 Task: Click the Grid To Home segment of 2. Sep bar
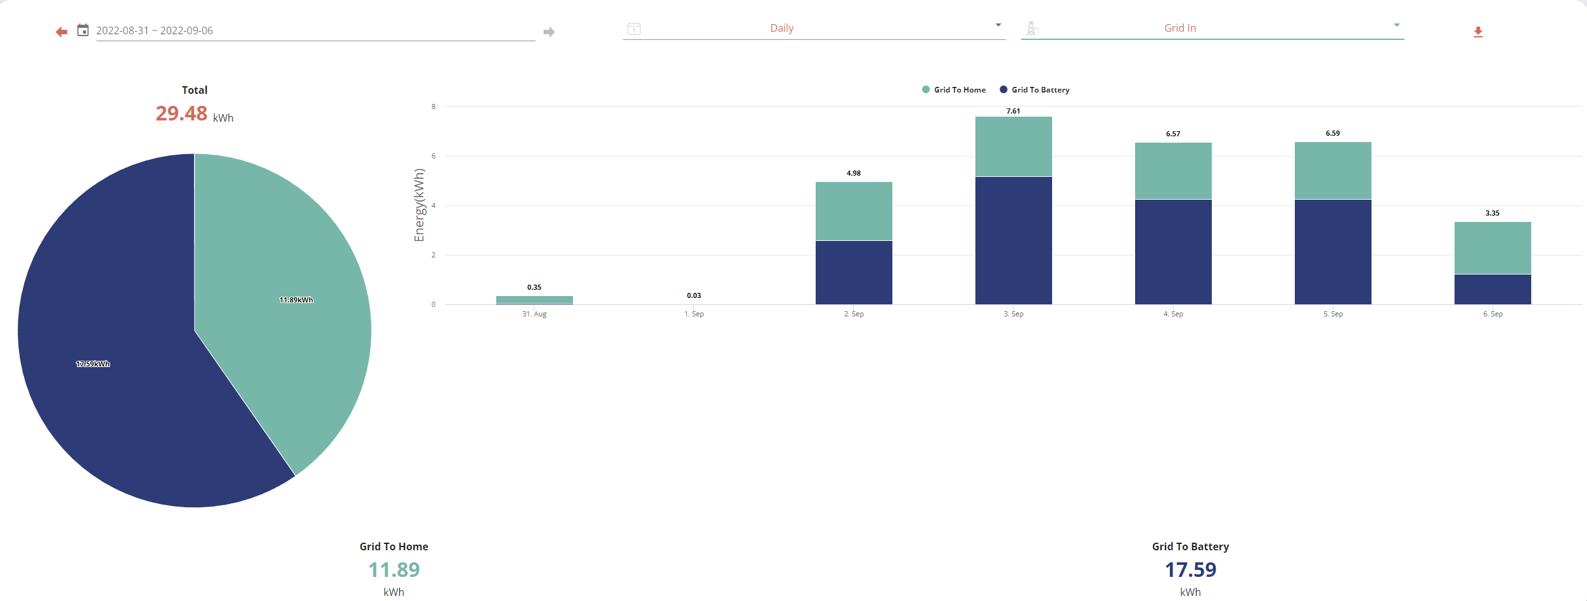tap(854, 211)
